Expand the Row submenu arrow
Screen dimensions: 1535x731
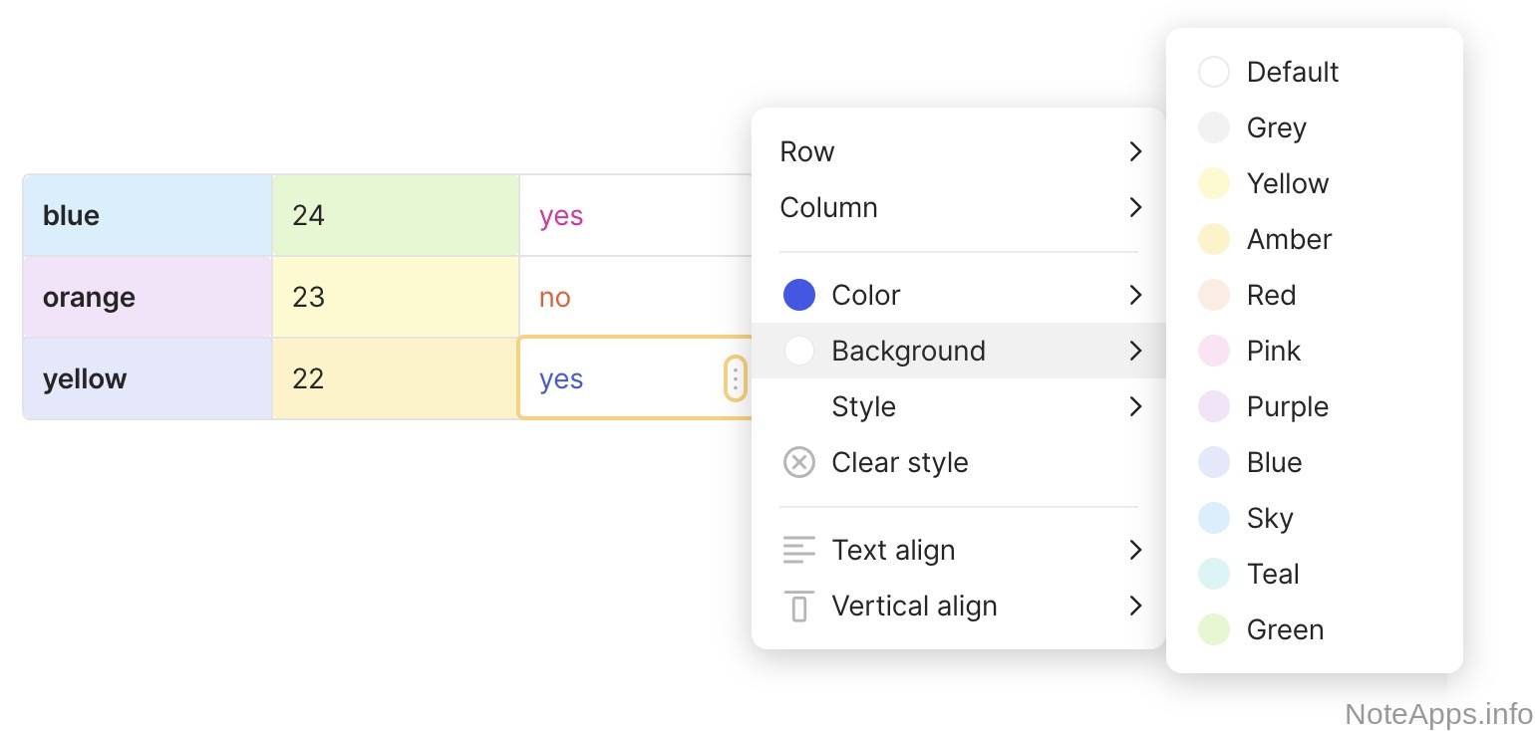pyautogui.click(x=1134, y=151)
